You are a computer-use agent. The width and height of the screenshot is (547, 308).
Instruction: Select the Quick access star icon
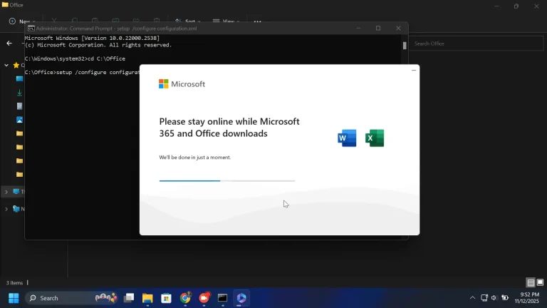point(16,66)
